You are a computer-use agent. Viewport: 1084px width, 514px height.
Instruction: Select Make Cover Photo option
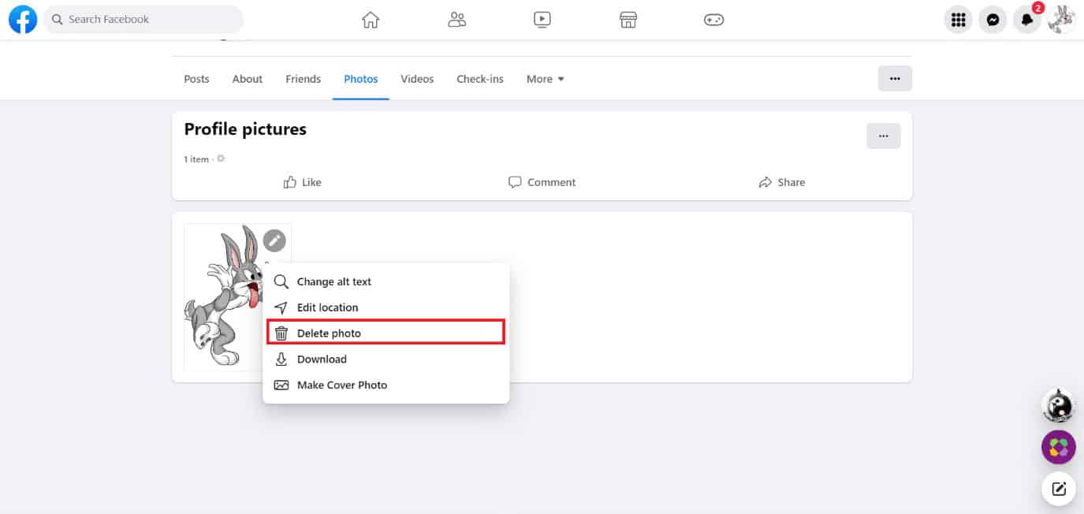tap(386, 385)
